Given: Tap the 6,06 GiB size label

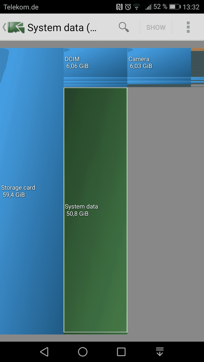Looking at the screenshot, I should coord(78,66).
